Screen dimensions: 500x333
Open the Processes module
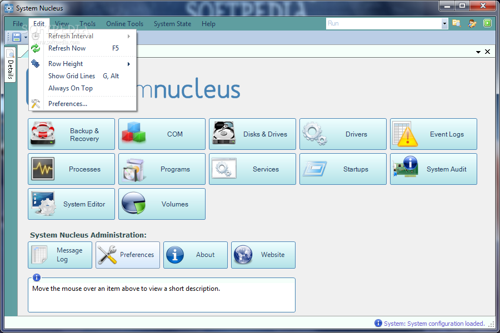pos(72,169)
